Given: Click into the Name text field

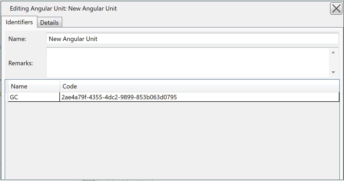Looking at the screenshot, I should (192, 39).
